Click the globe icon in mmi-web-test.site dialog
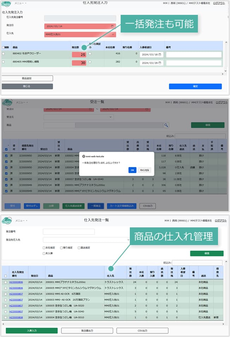The width and height of the screenshot is (230, 337). (x=84, y=156)
